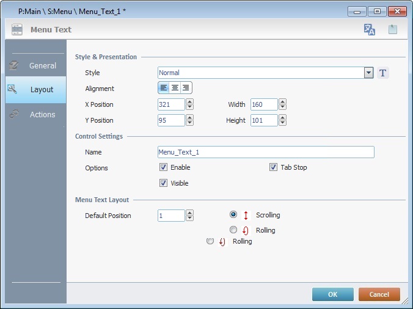The height and width of the screenshot is (309, 413).
Task: Open the text style editor (T icon)
Action: (383, 73)
